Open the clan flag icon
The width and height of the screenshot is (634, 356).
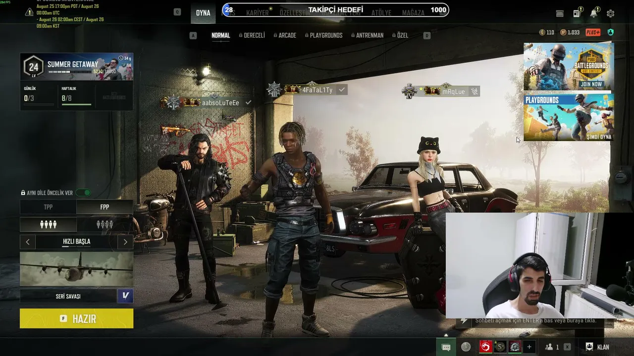coord(589,347)
